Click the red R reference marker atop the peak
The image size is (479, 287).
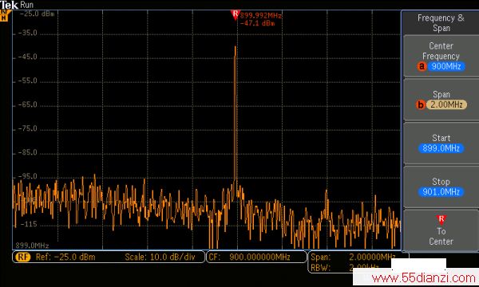pyautogui.click(x=235, y=14)
